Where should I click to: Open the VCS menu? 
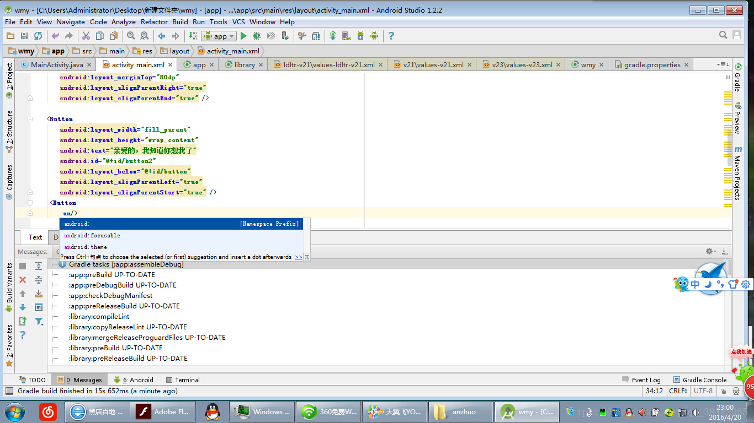click(238, 22)
